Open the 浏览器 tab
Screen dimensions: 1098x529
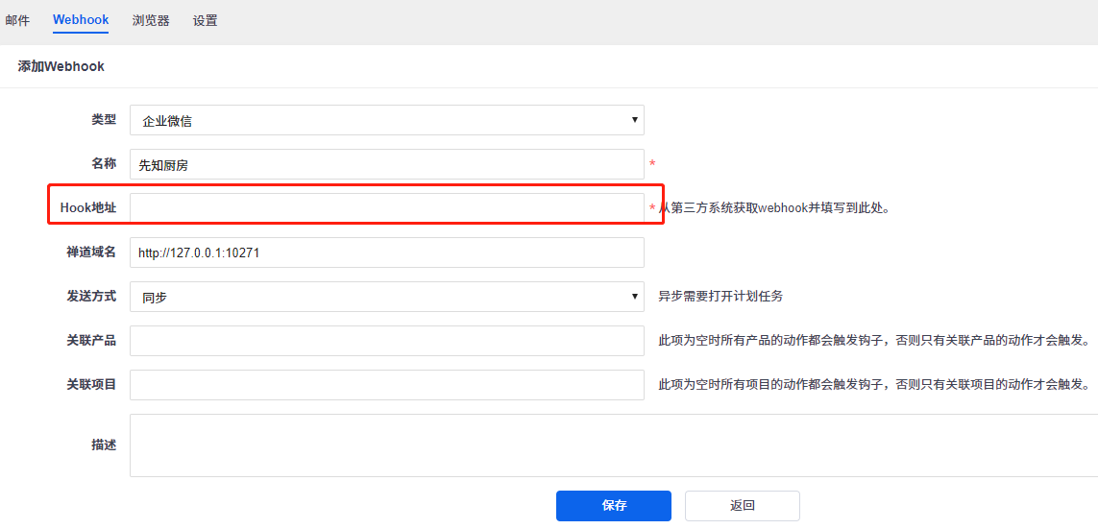tap(151, 20)
